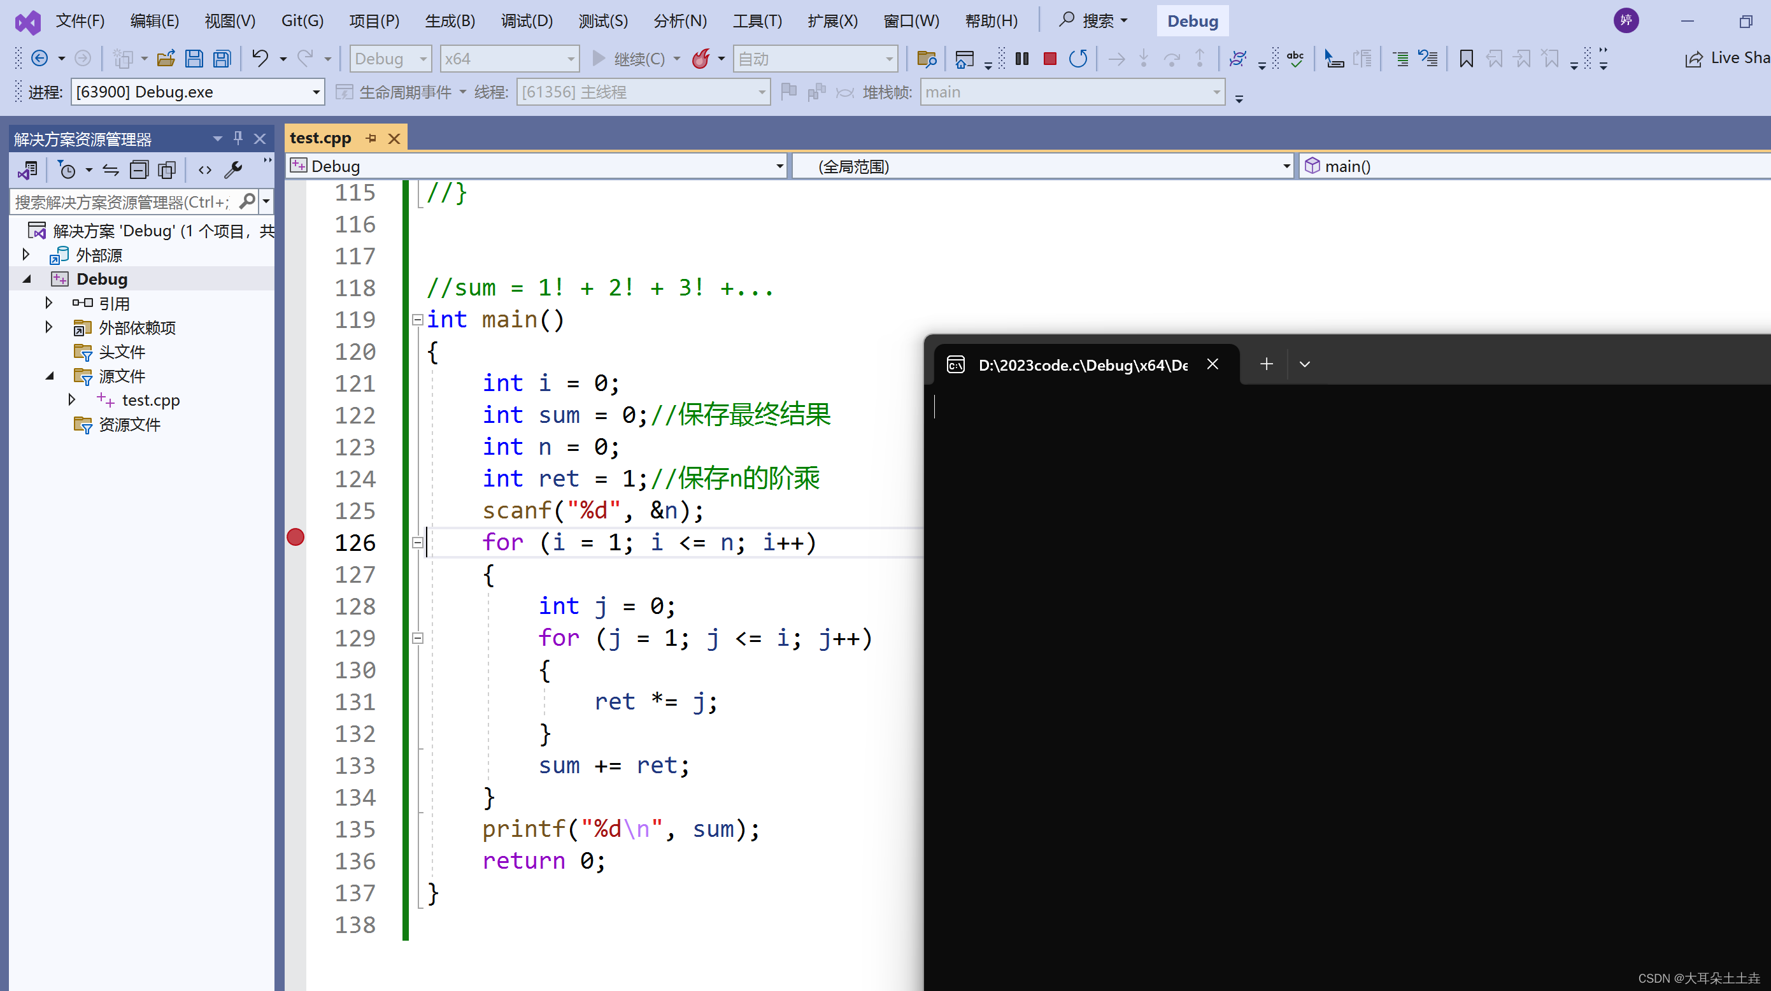Expand the 引用 references node

pos(49,303)
